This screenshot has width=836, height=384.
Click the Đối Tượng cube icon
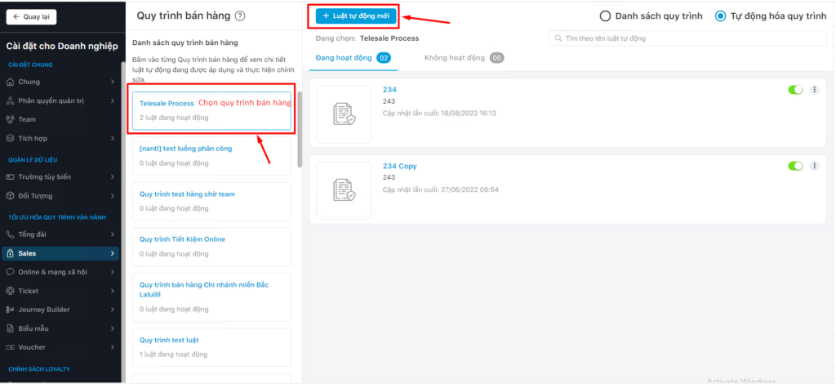pyautogui.click(x=10, y=196)
